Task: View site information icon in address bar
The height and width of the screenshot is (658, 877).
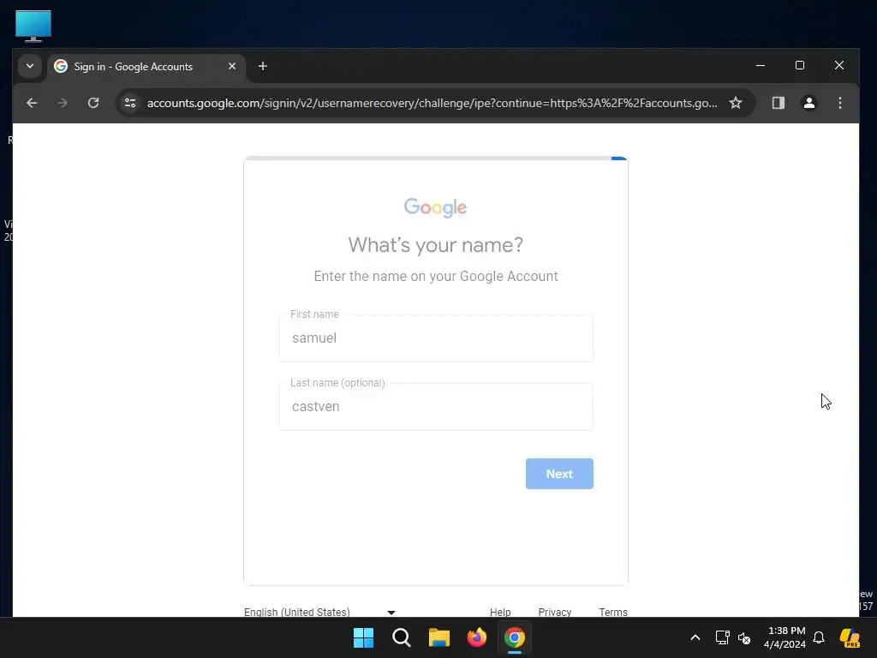Action: tap(130, 103)
